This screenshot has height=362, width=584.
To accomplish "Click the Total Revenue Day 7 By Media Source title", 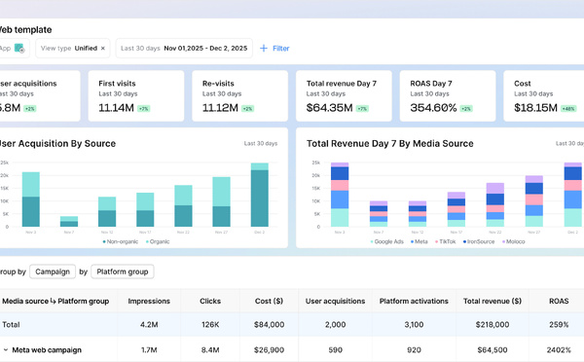I will coord(390,144).
